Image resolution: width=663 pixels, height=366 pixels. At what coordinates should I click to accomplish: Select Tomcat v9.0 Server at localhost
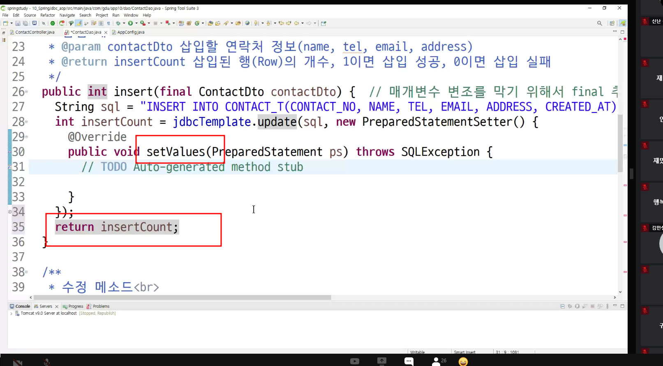pyautogui.click(x=49, y=313)
